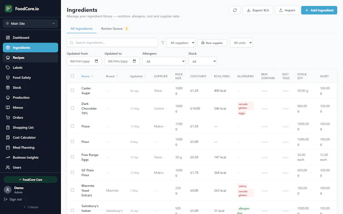
Task: Click the FoodCore Core plan badge
Action: point(30,179)
